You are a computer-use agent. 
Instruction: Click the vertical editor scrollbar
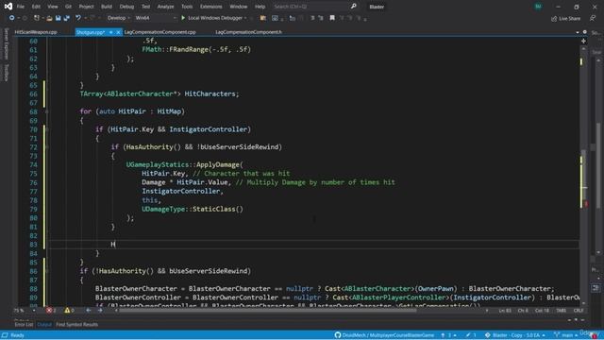click(x=583, y=174)
